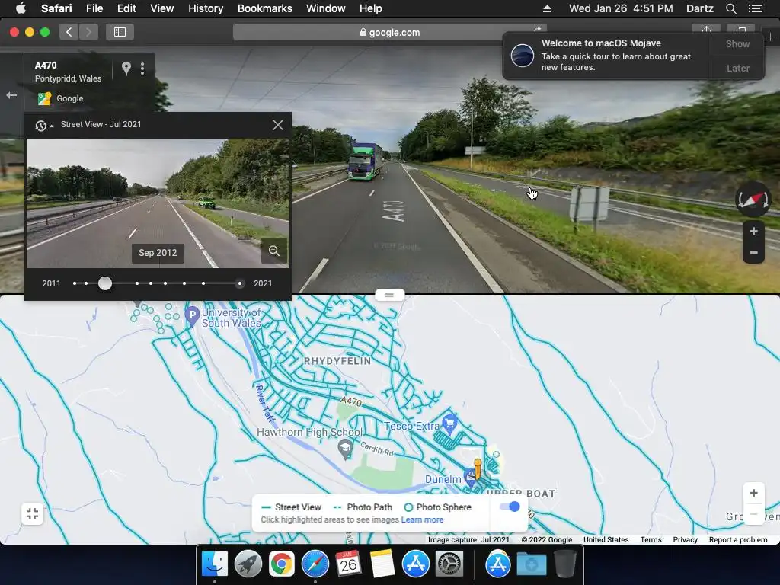Screen dimensions: 780x585
Task: Open Launchpad from the Dock
Action: pyautogui.click(x=248, y=564)
